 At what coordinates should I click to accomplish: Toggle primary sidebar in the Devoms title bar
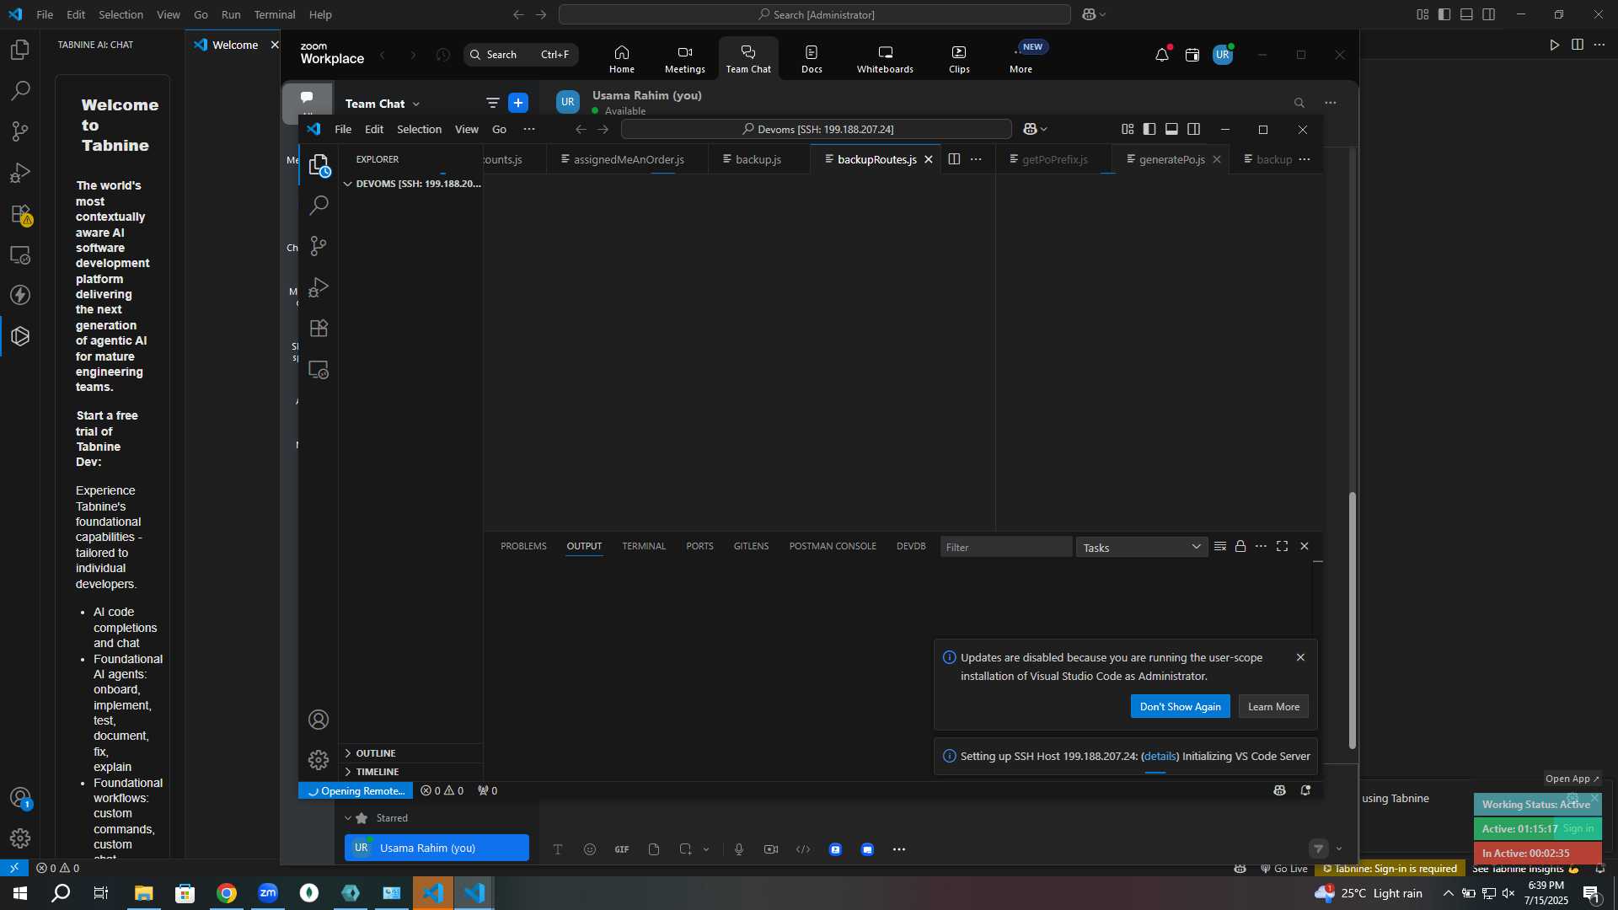tap(1149, 129)
